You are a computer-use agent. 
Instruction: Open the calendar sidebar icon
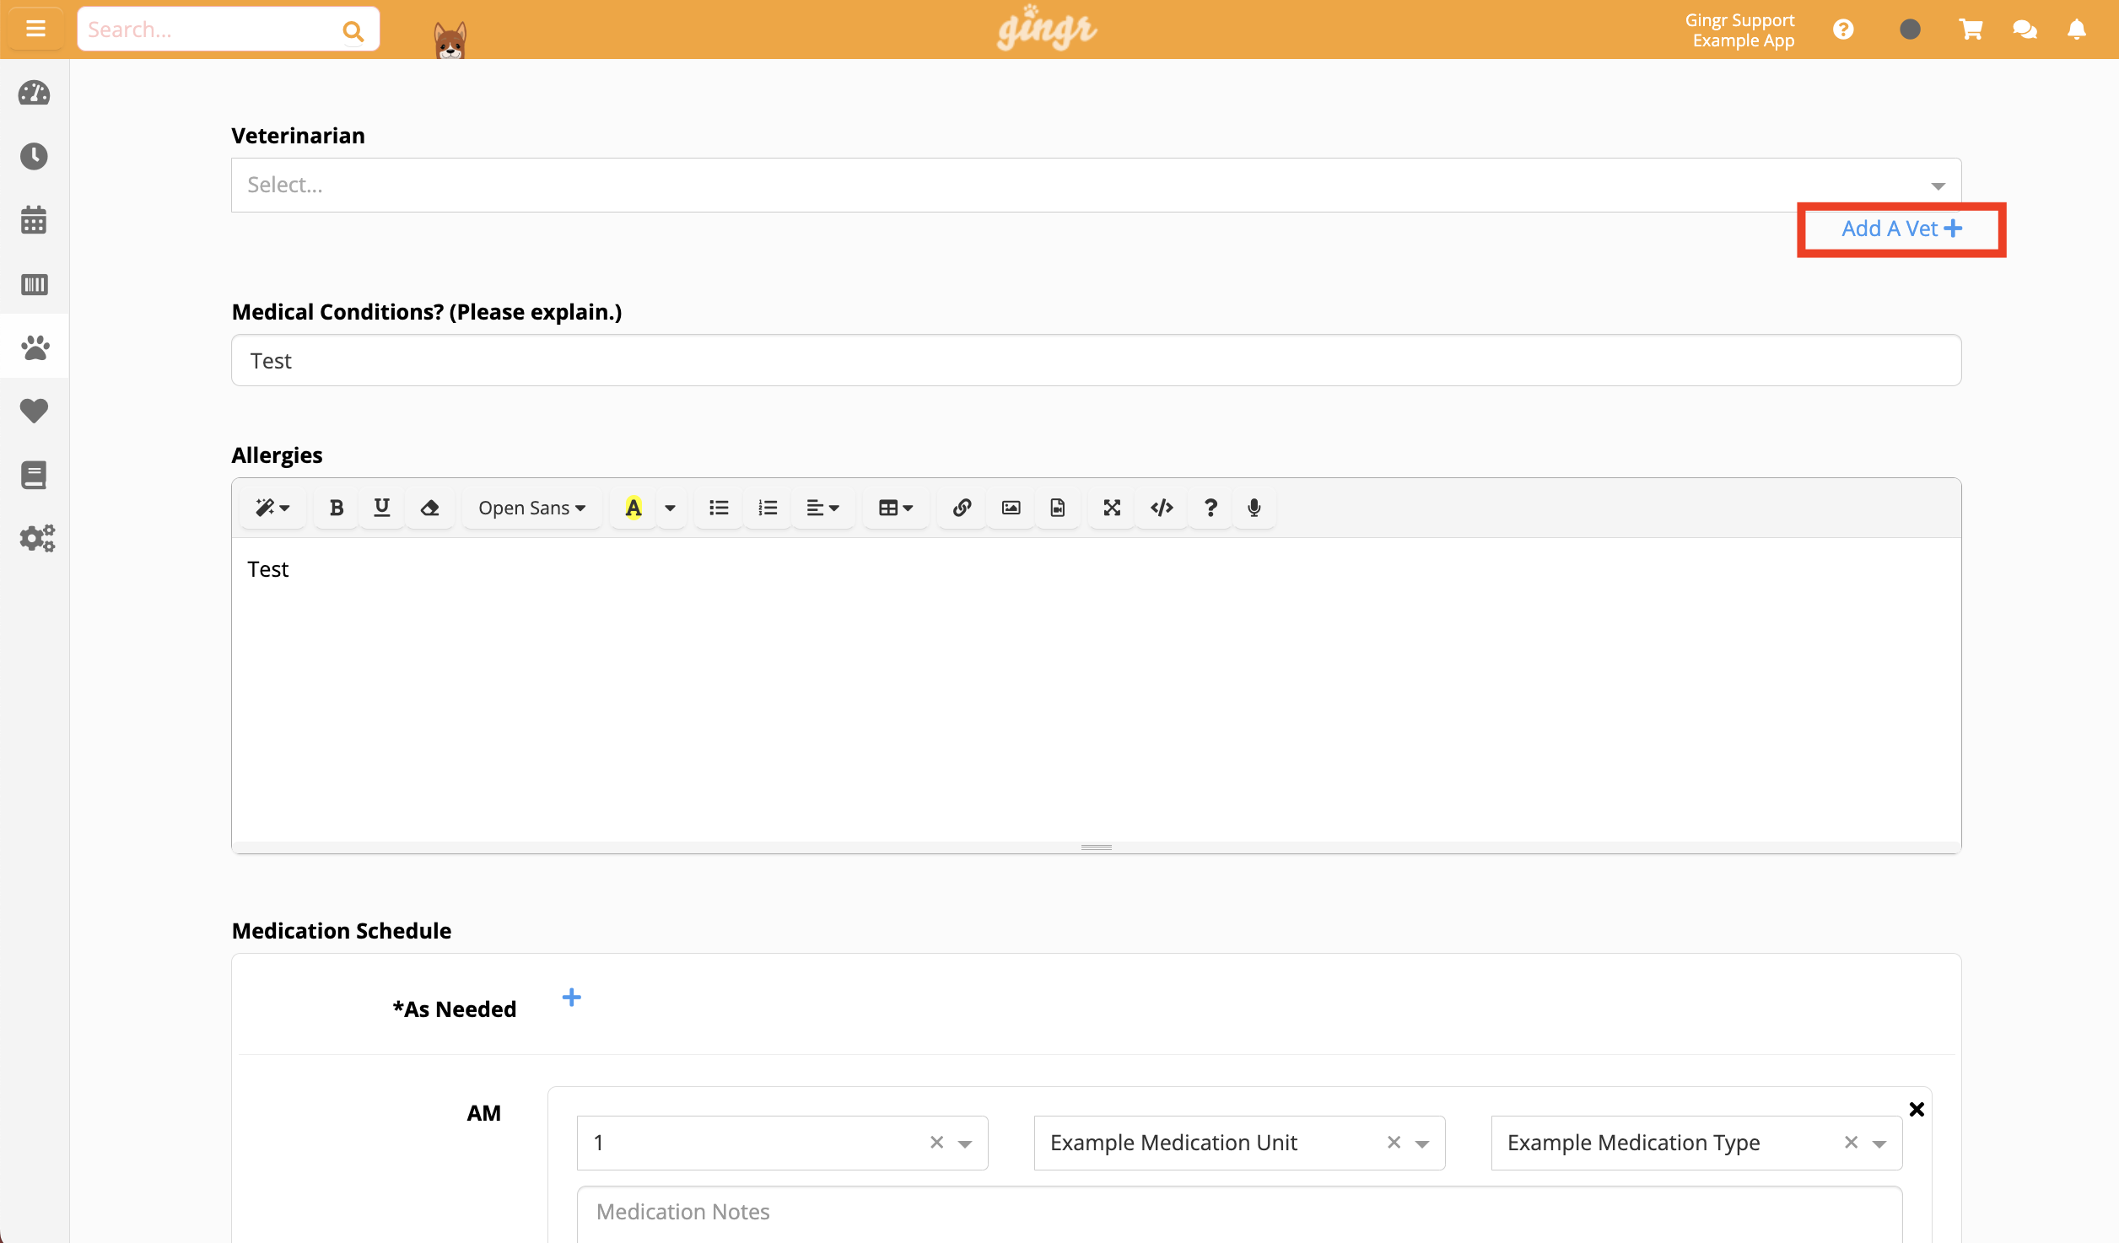point(35,220)
